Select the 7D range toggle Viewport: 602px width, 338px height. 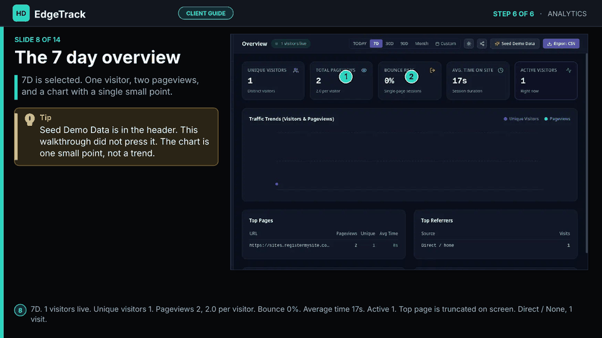pyautogui.click(x=376, y=44)
